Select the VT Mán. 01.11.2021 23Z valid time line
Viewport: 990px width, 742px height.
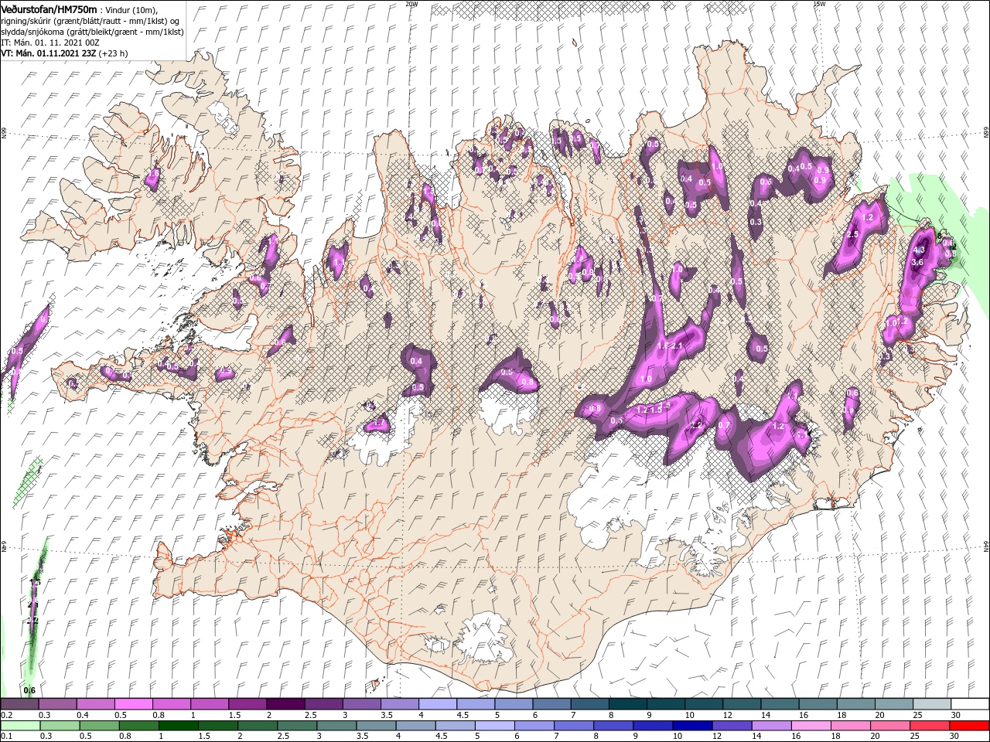(x=64, y=53)
